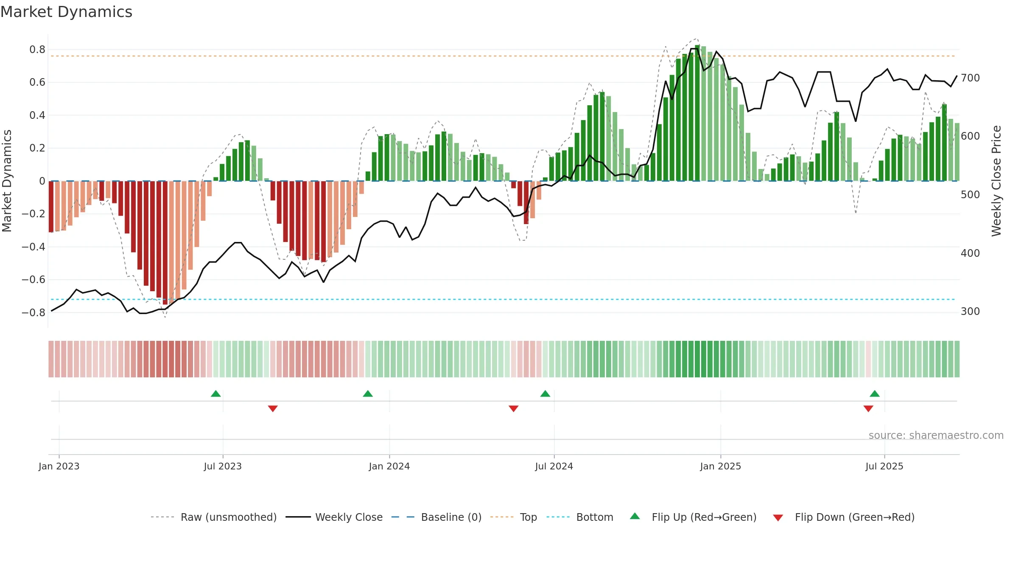Select the red flip-down marker before Jul 2024

click(514, 409)
